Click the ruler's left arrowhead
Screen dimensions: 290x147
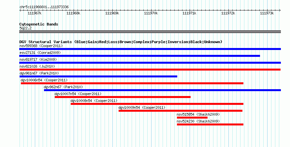click(x=20, y=10)
